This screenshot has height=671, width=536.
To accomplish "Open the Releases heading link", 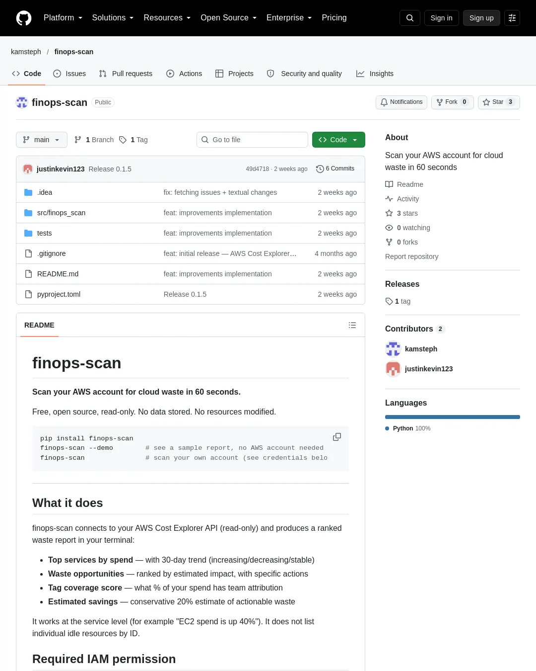I will click(x=402, y=284).
